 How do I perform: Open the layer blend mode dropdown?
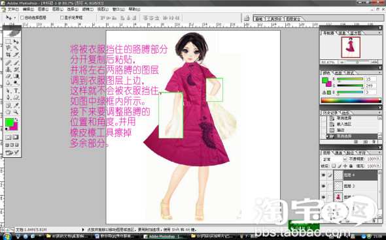[x=334, y=159]
